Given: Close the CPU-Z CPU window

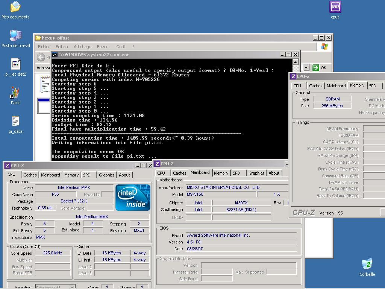Looking at the screenshot, I should [x=150, y=166].
